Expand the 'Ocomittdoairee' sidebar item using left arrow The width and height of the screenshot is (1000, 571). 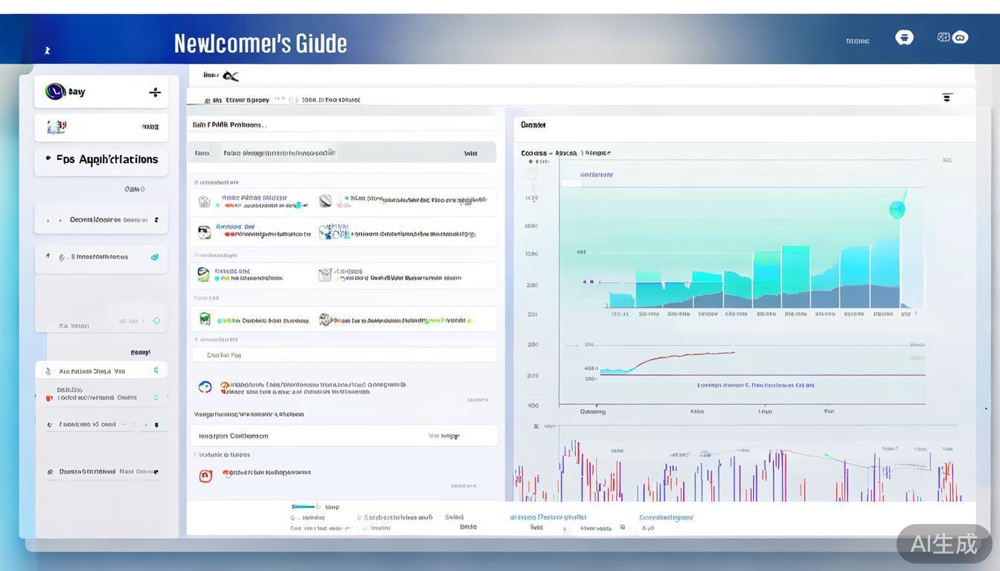48,221
